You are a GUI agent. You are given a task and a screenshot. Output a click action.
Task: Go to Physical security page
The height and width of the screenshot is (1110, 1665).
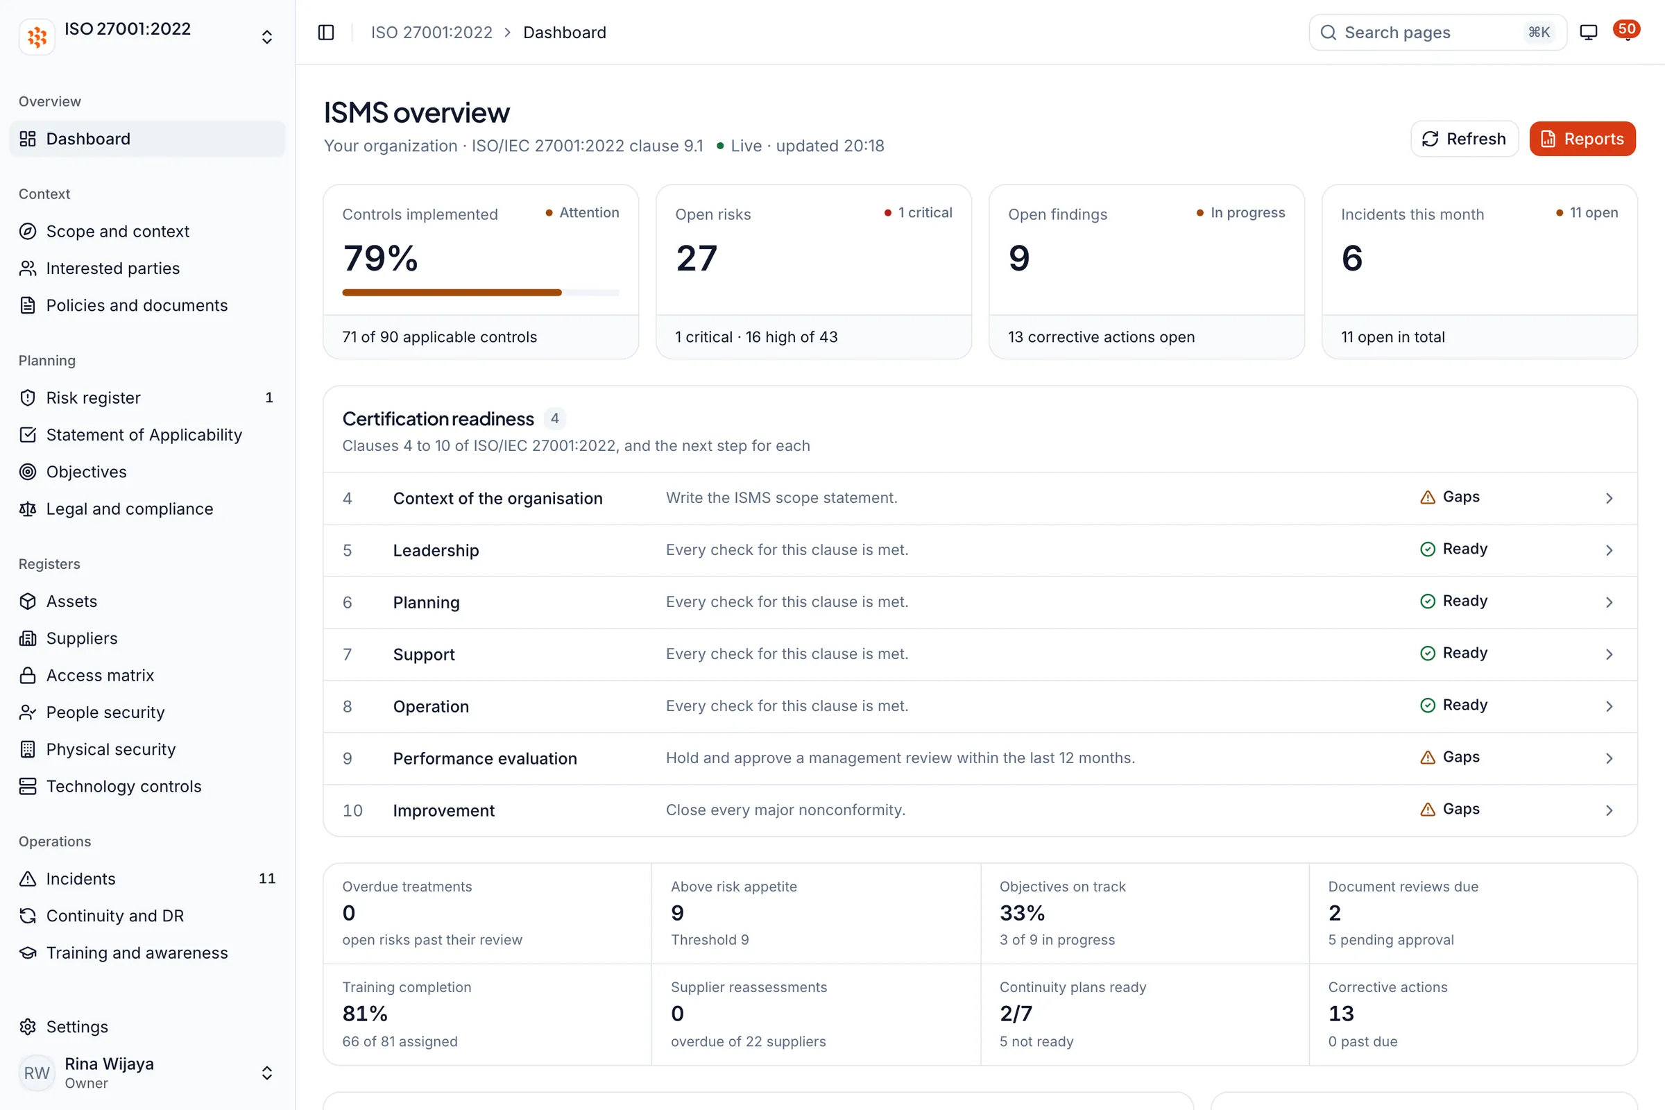(x=147, y=749)
